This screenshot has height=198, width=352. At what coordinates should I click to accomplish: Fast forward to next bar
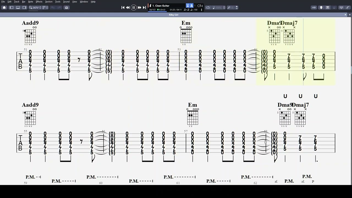[x=139, y=8]
